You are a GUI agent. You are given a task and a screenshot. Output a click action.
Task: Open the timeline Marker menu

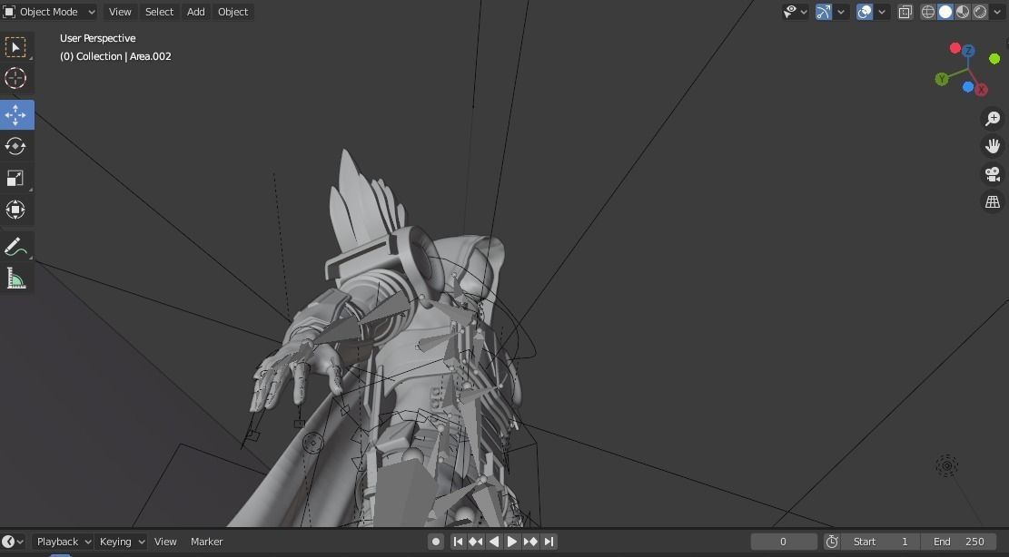point(206,542)
